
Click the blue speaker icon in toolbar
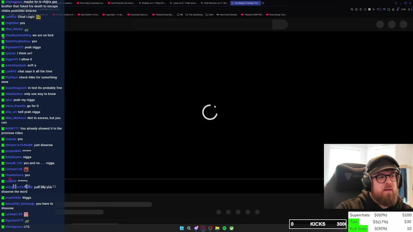click(384, 9)
